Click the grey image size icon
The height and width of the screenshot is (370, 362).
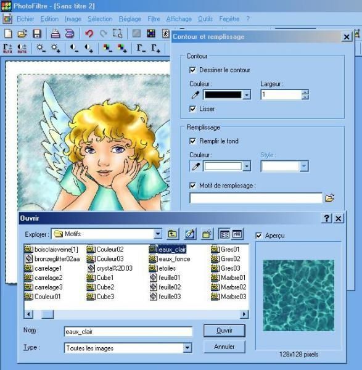pyautogui.click(x=136, y=33)
